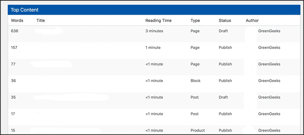Select the Publish status in the Block row
This screenshot has height=135, width=304.
point(225,81)
